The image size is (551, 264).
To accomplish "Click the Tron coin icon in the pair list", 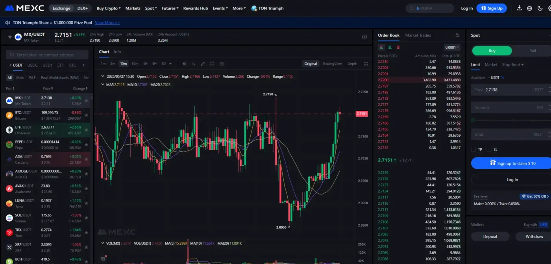I will pyautogui.click(x=9, y=233).
